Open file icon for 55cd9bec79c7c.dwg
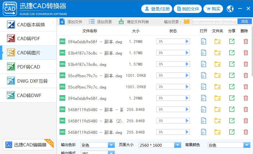Screen dimensions: 253x154 [x=204, y=87]
